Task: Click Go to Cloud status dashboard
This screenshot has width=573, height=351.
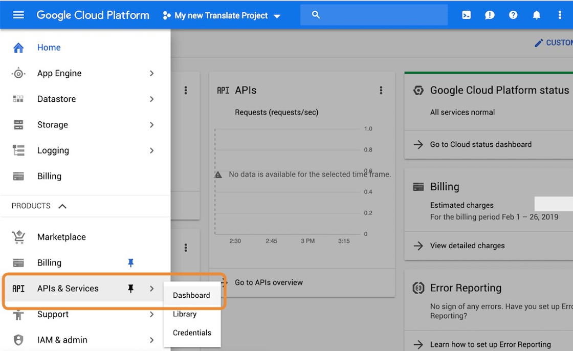Action: 480,144
